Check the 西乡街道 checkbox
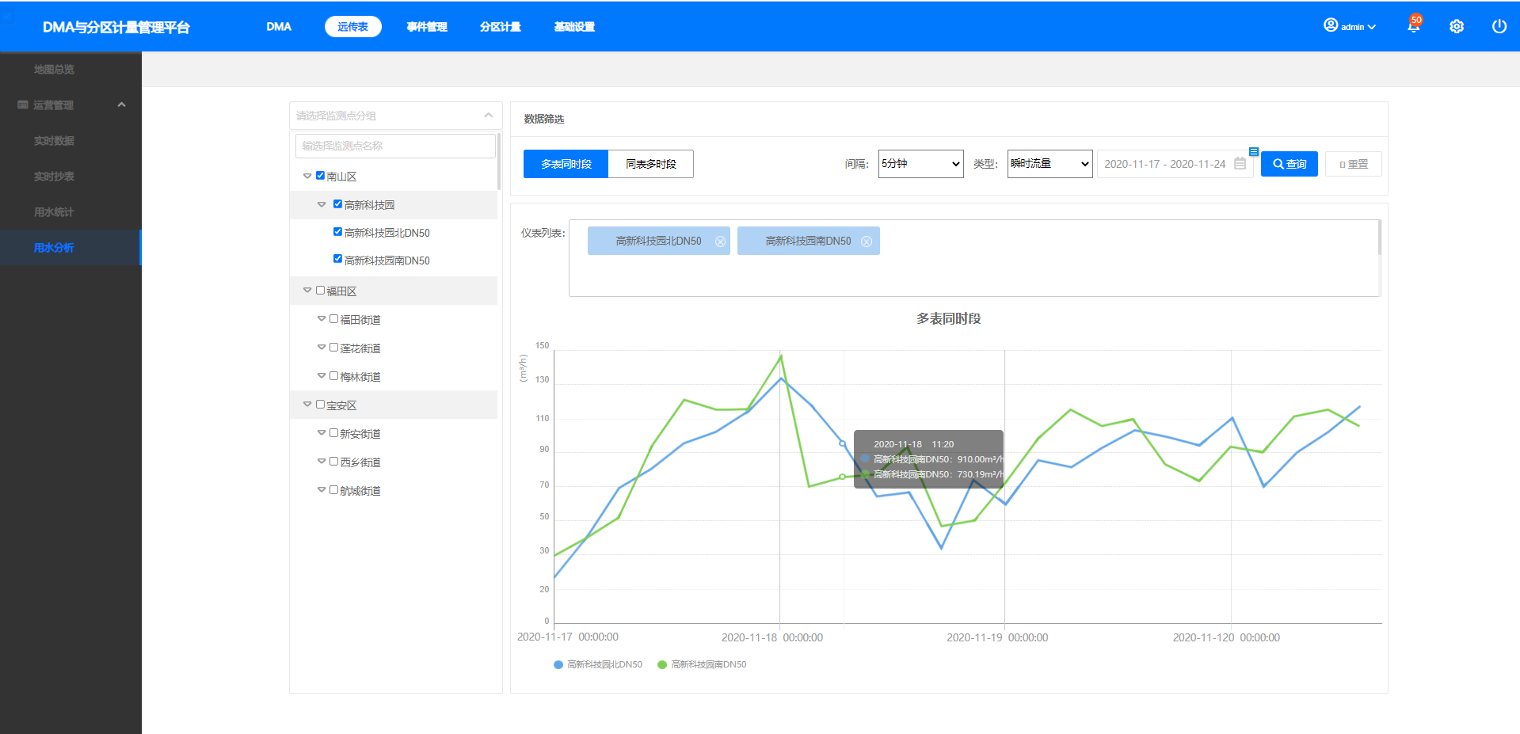 (x=333, y=462)
